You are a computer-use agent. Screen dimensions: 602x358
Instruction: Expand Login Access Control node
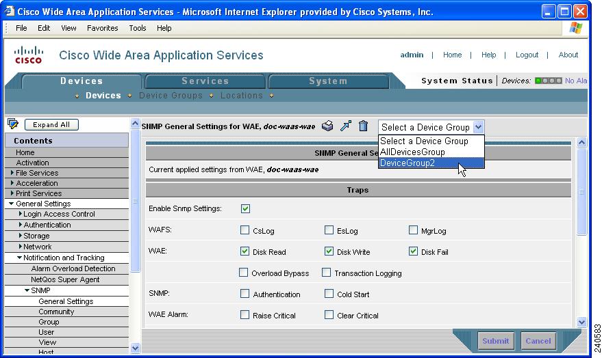(21, 214)
